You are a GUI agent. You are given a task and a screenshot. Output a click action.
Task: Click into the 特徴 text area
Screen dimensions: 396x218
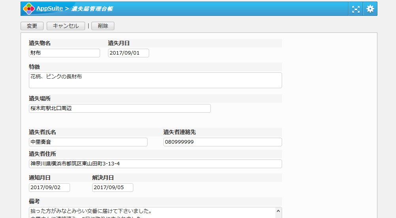tap(155, 80)
